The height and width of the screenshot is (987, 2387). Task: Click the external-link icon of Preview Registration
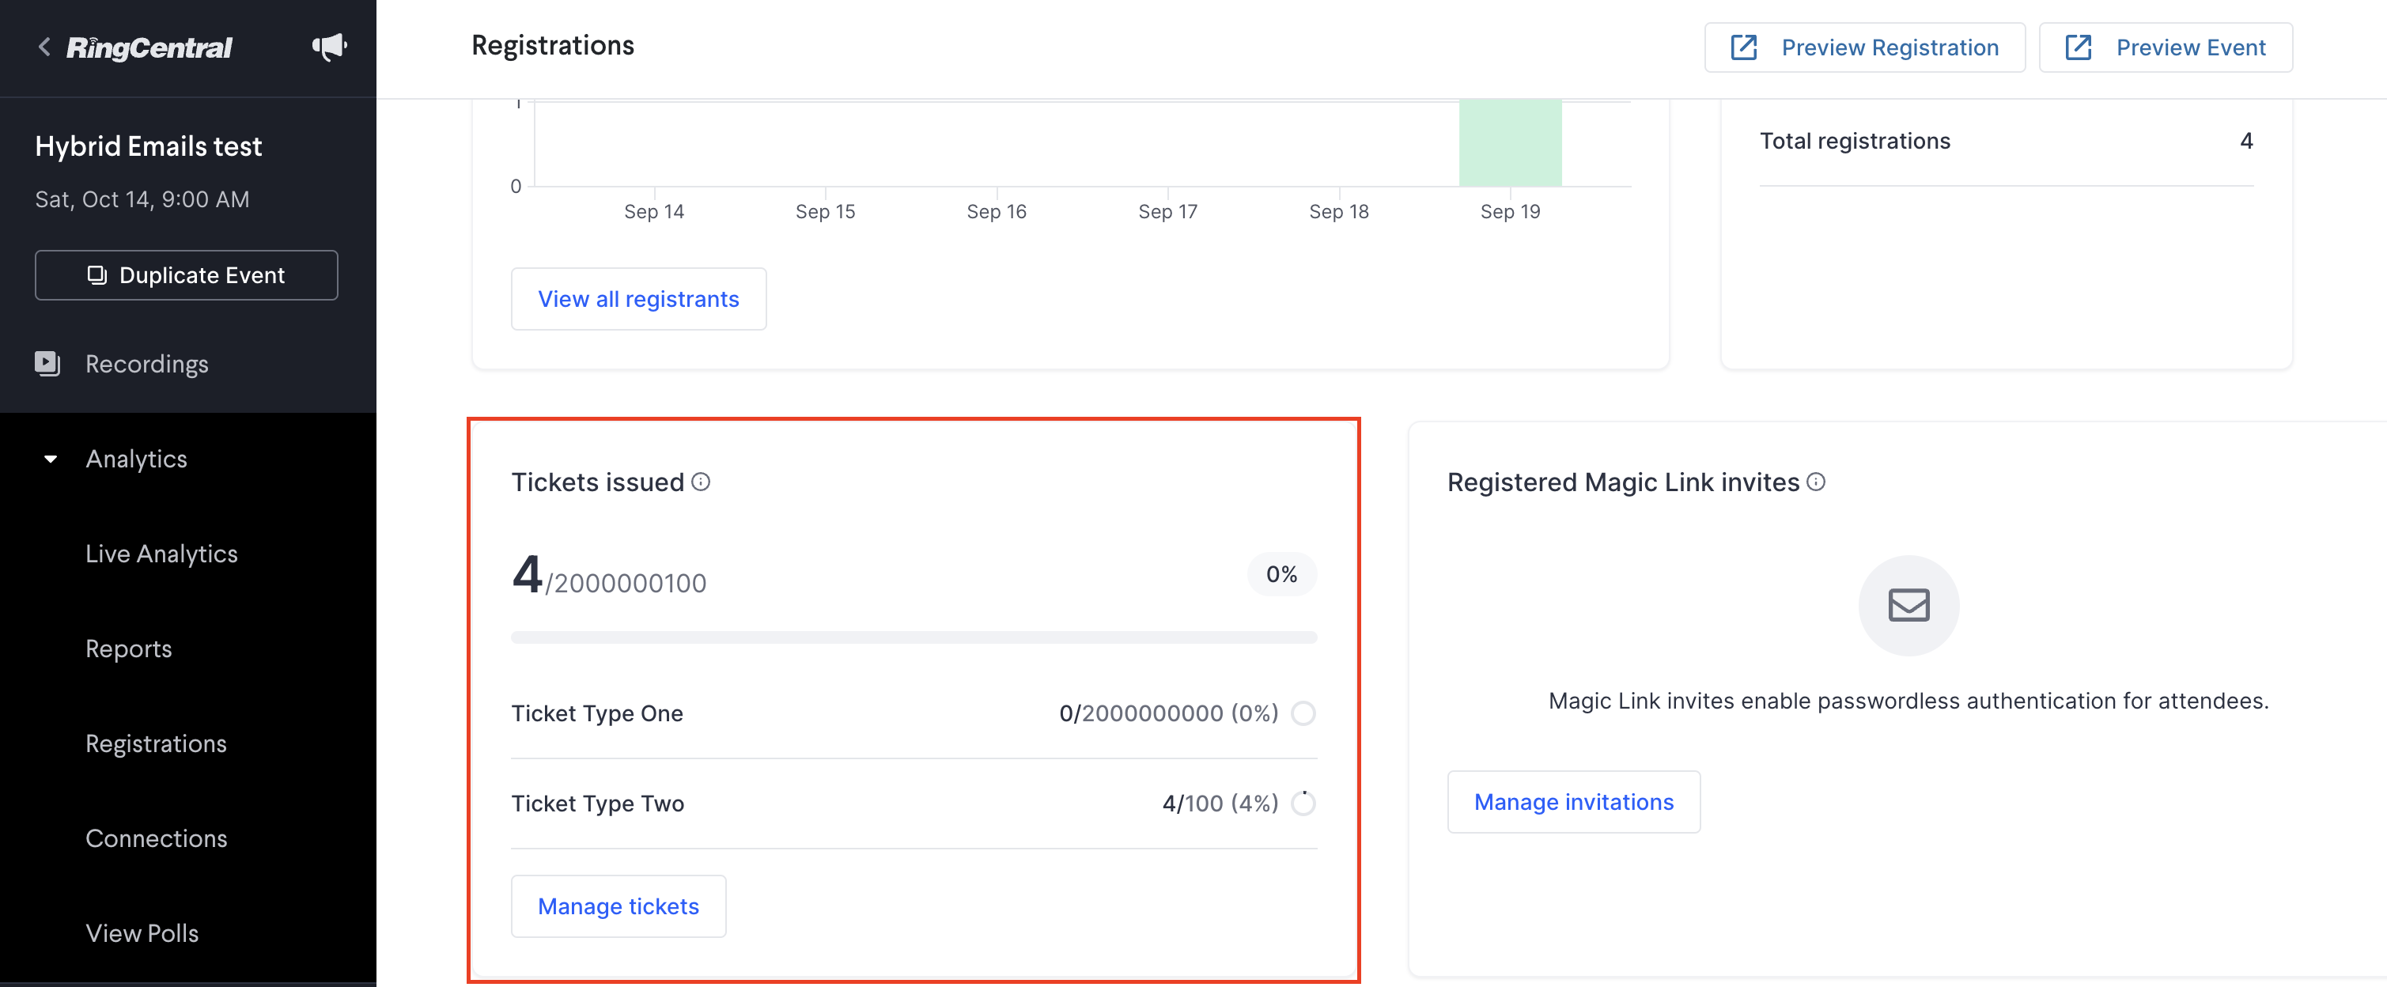(1744, 47)
